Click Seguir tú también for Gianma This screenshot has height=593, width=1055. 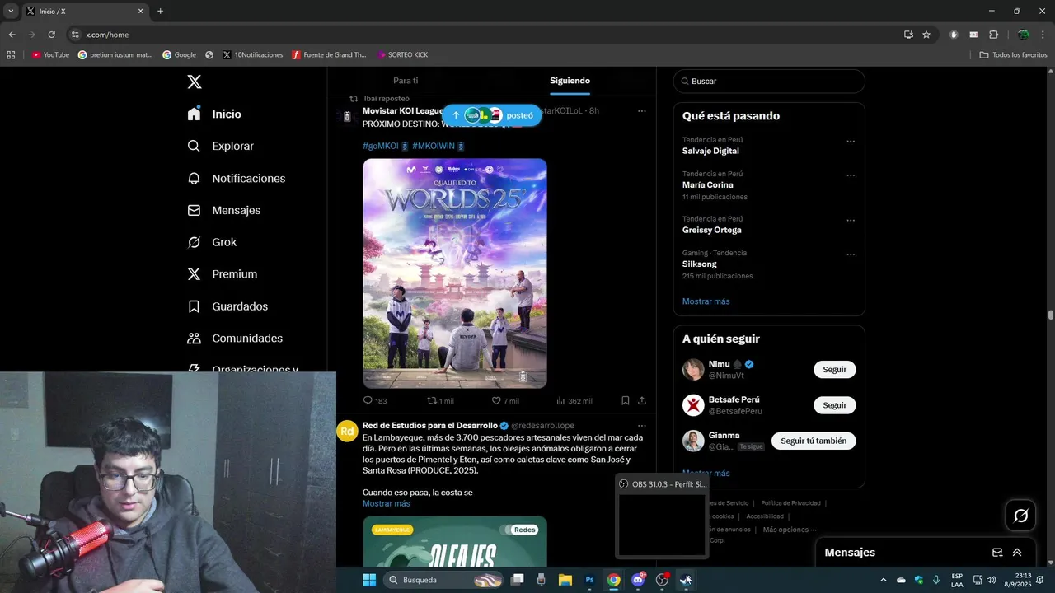(814, 441)
